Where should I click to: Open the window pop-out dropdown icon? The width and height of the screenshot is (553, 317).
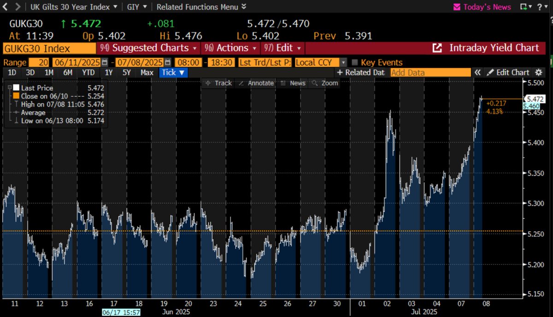(525, 7)
